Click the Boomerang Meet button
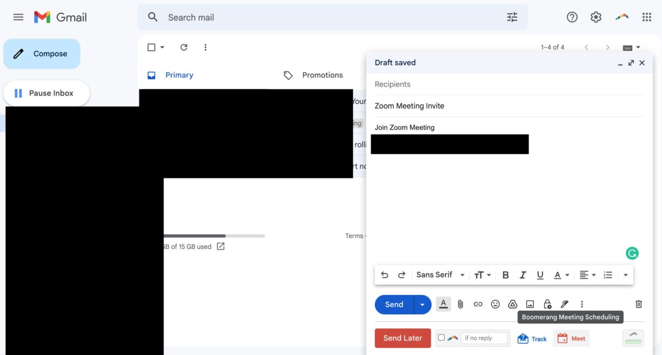The image size is (662, 355). [571, 338]
